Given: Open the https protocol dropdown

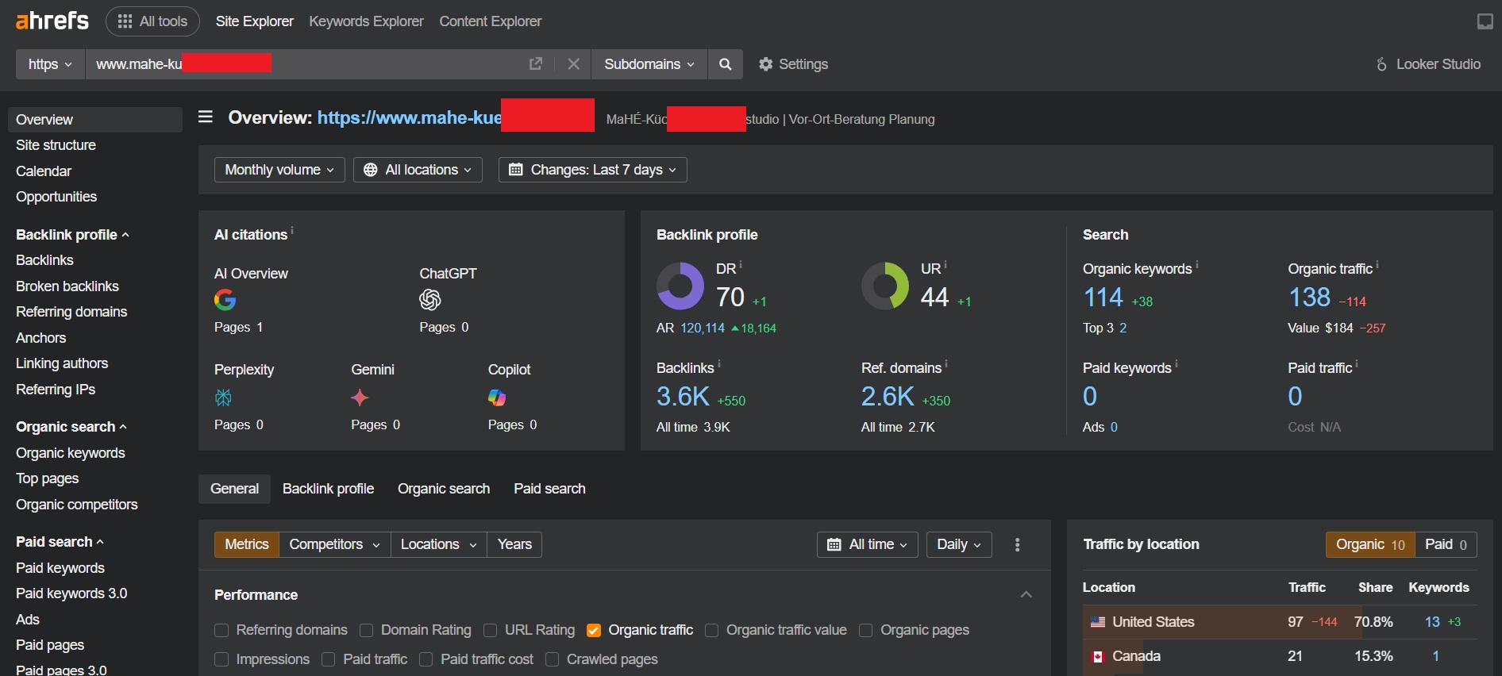Looking at the screenshot, I should click(50, 64).
